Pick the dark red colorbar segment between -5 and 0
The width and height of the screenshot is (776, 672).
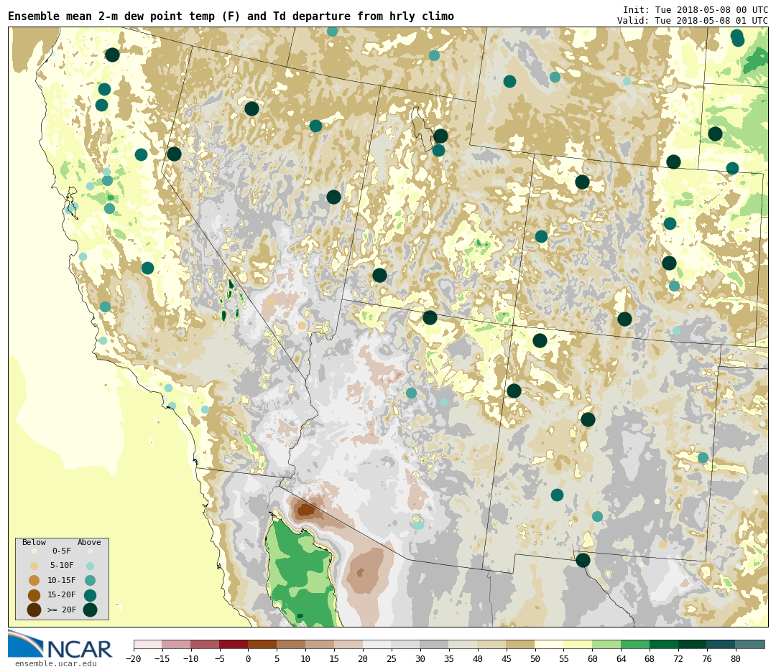click(x=234, y=645)
